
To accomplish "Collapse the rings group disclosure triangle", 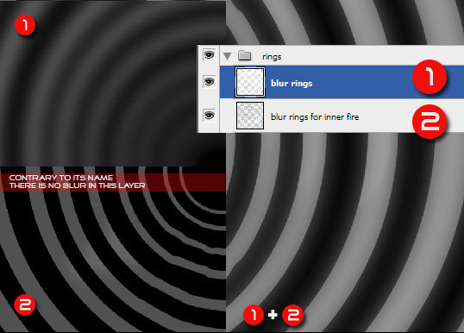I will (x=228, y=56).
